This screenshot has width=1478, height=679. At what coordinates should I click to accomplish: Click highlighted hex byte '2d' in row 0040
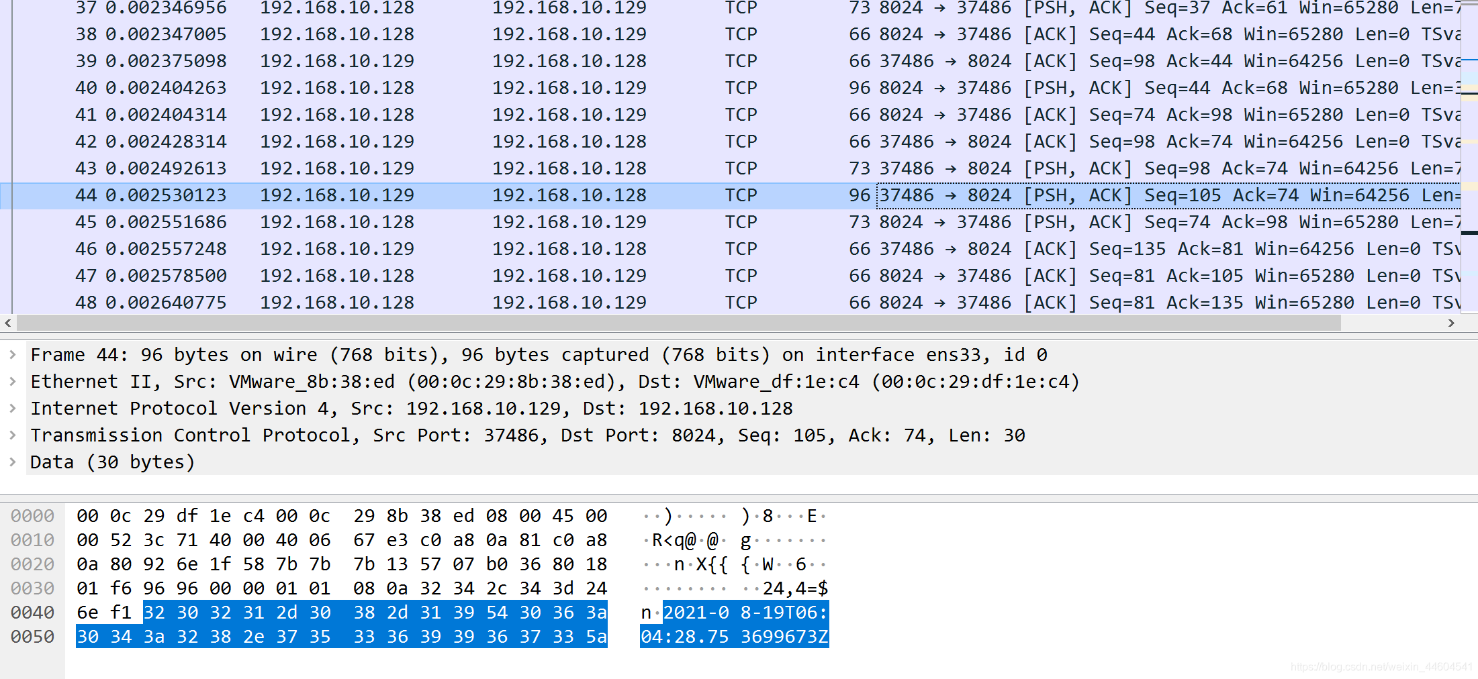287,613
